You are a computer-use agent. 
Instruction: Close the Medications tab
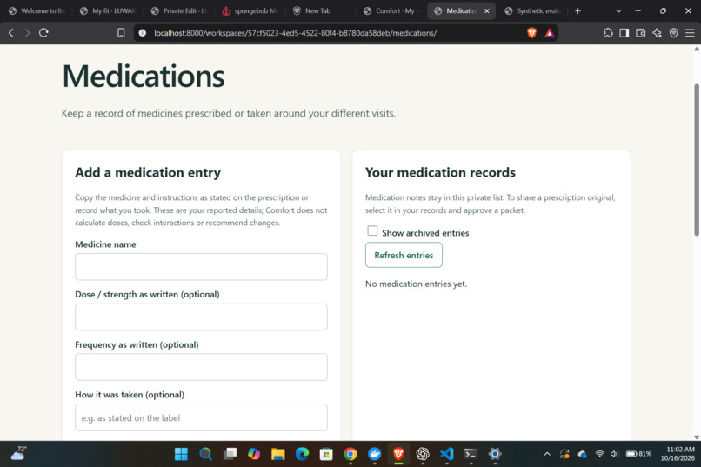tap(487, 10)
